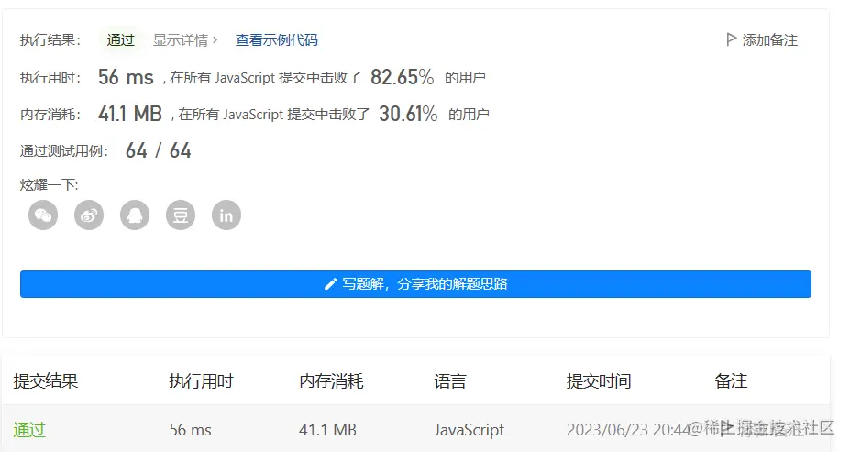Expand 显示详情 details link
Image resolution: width=850 pixels, height=452 pixels.
click(x=185, y=40)
